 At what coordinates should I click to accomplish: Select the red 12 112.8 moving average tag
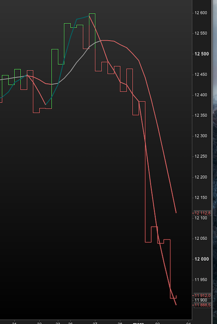coord(202,213)
